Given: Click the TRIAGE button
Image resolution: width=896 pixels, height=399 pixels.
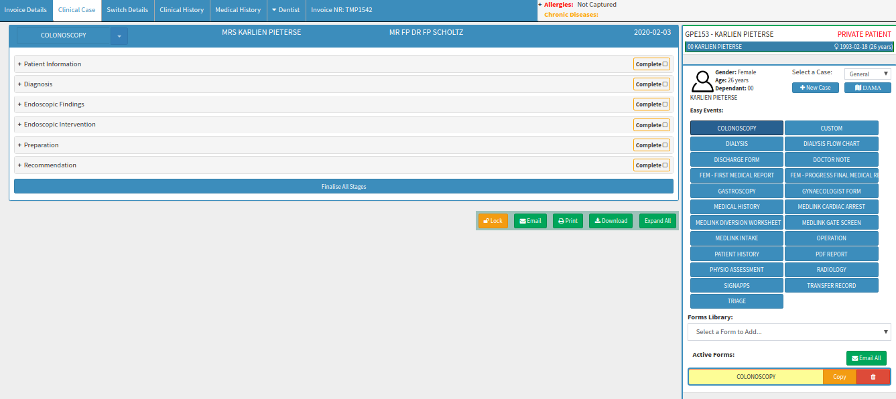Looking at the screenshot, I should 737,301.
